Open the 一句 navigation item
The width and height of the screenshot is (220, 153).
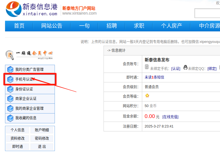click(x=84, y=26)
